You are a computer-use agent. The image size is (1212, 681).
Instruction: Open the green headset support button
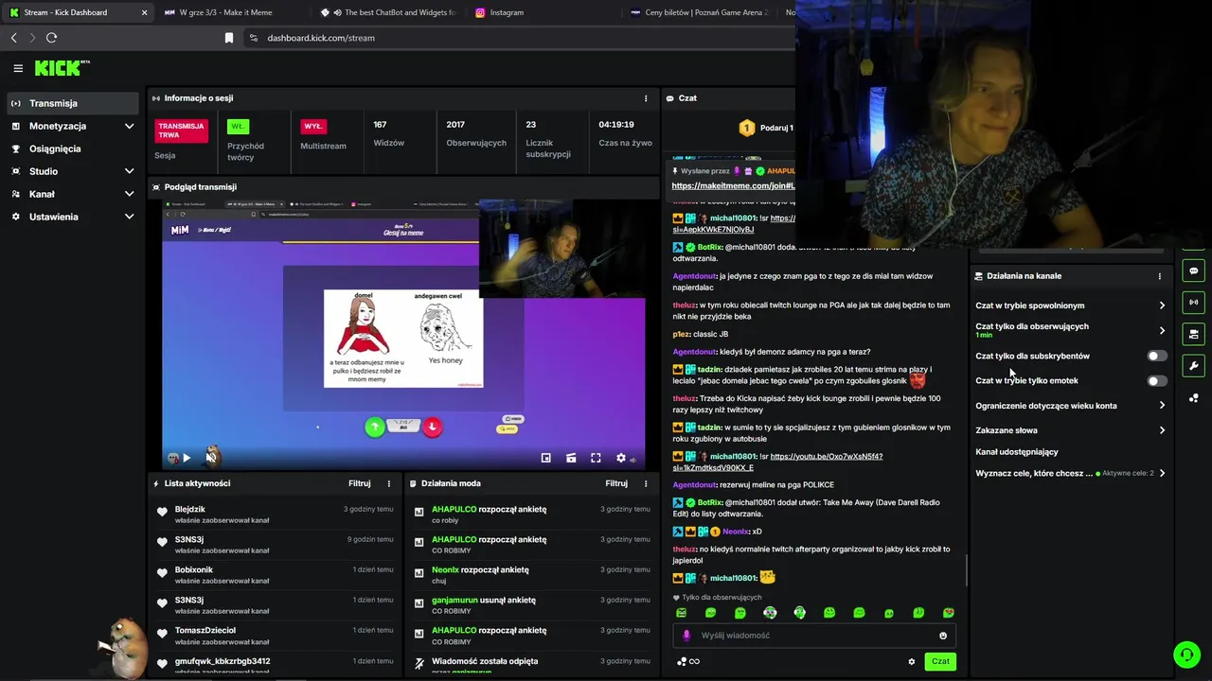pos(1186,655)
